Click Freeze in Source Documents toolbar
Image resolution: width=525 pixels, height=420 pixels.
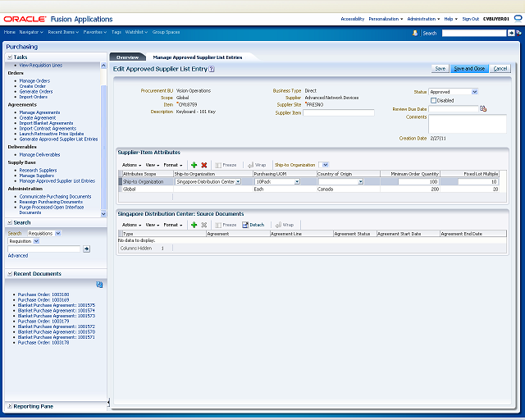tap(226, 225)
